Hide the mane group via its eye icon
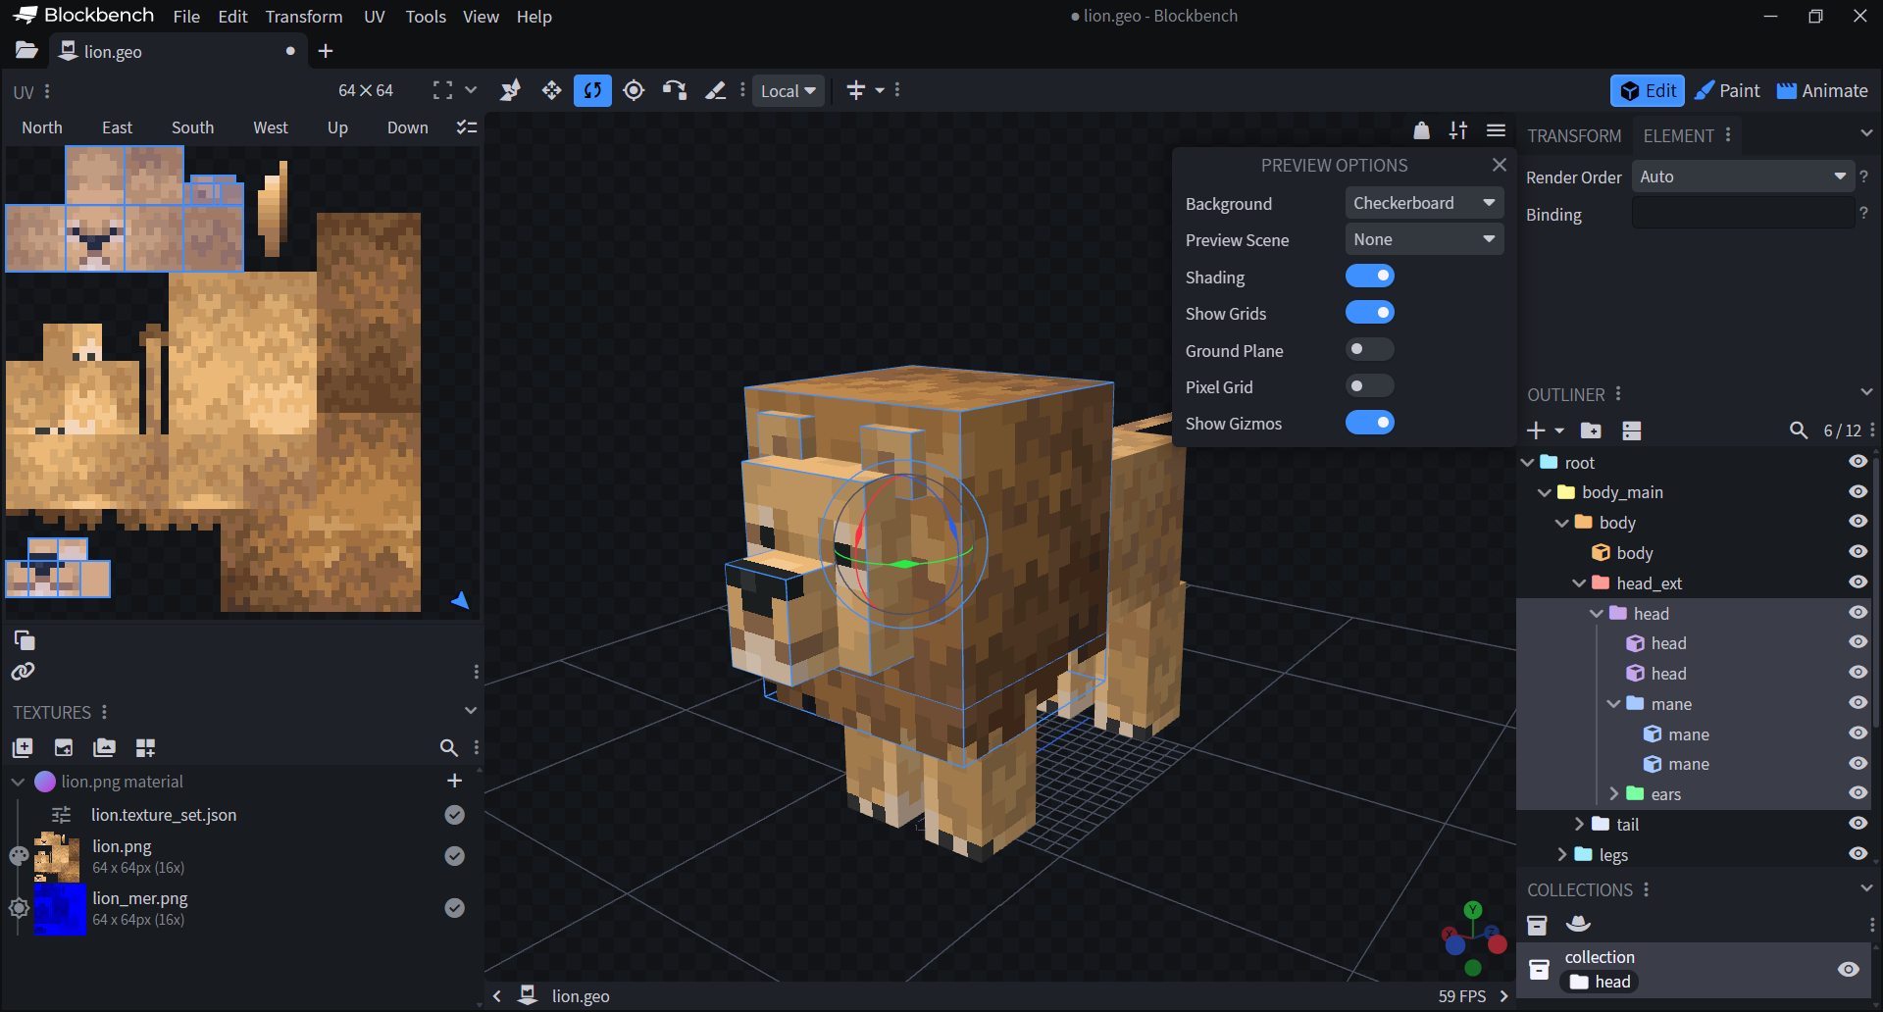The width and height of the screenshot is (1883, 1012). point(1859,702)
